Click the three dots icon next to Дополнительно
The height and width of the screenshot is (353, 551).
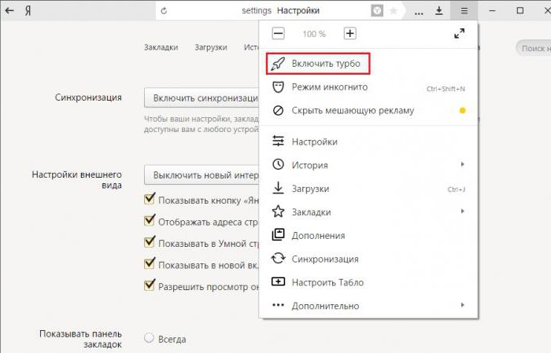tap(278, 305)
